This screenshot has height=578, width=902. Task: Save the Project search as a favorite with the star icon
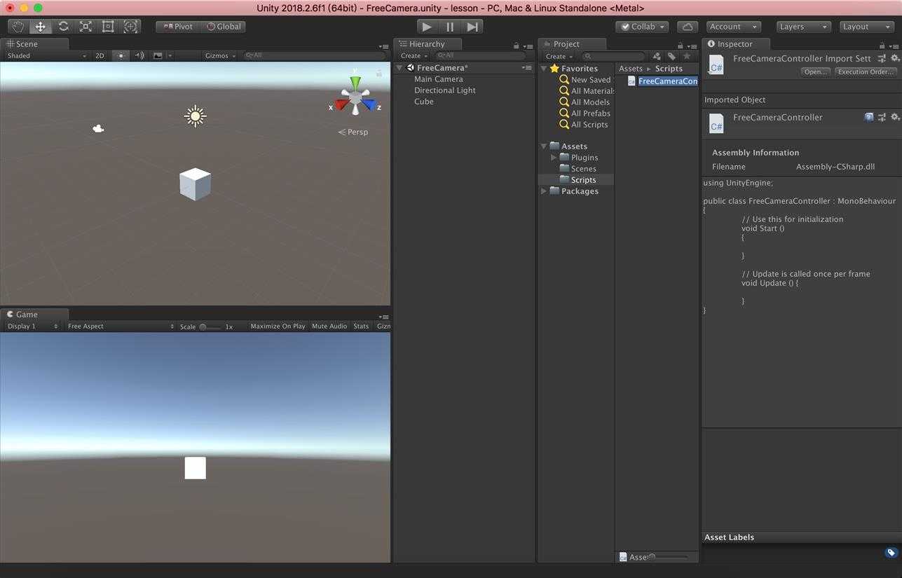pyautogui.click(x=686, y=56)
